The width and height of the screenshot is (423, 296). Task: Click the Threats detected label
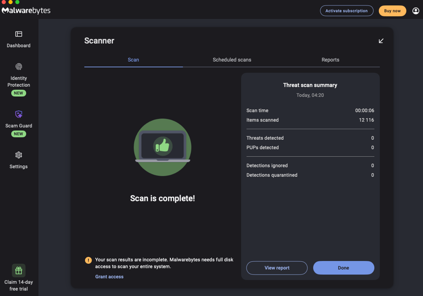(x=265, y=138)
